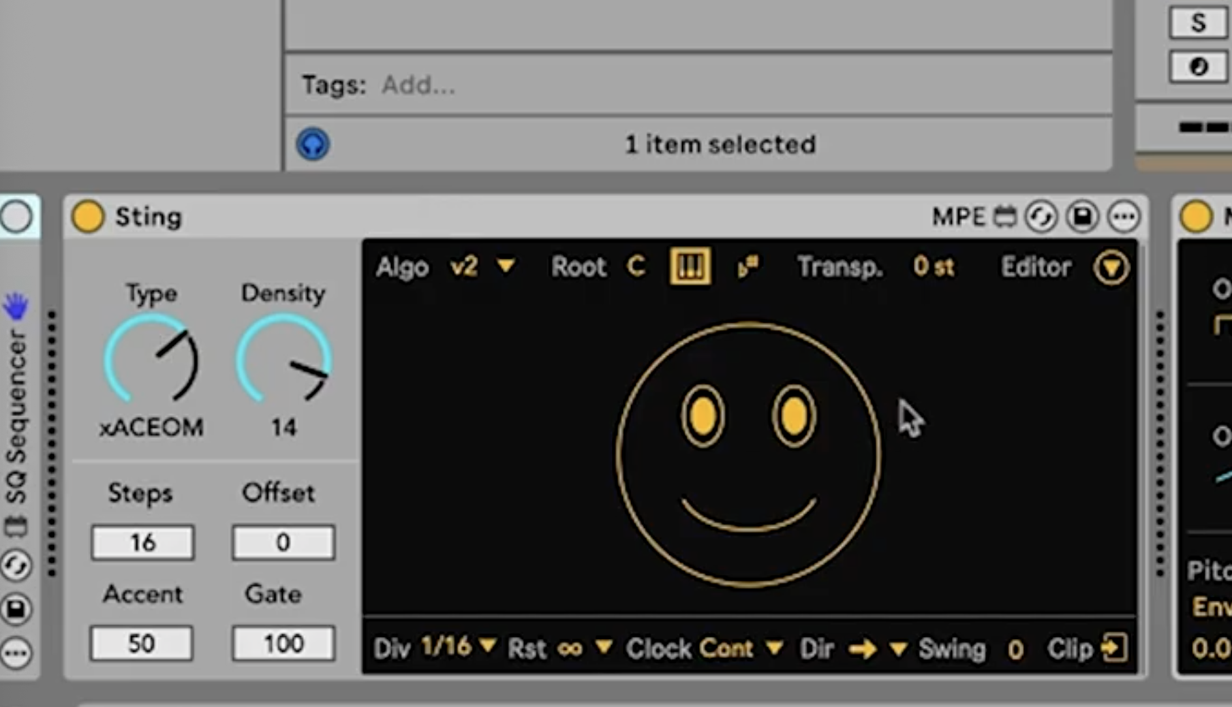Open the Algo v2 dropdown
The height and width of the screenshot is (707, 1232).
(505, 266)
